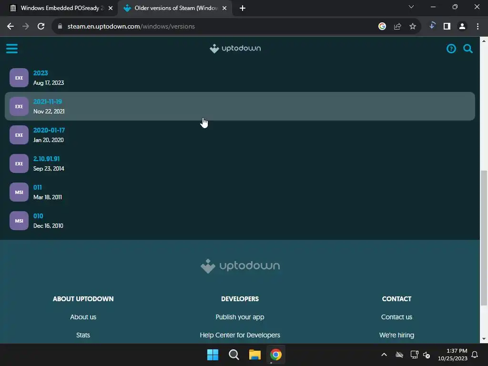Click the MSI icon for version 010

(19, 221)
